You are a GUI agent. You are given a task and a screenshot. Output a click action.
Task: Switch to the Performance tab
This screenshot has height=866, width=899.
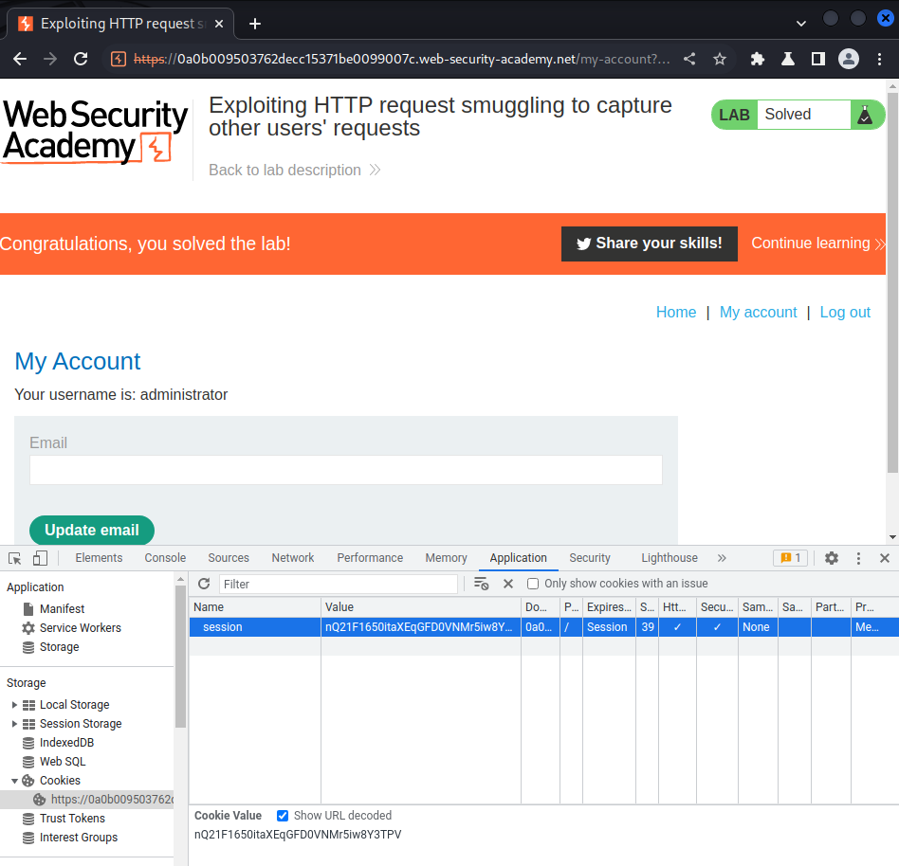click(x=370, y=558)
